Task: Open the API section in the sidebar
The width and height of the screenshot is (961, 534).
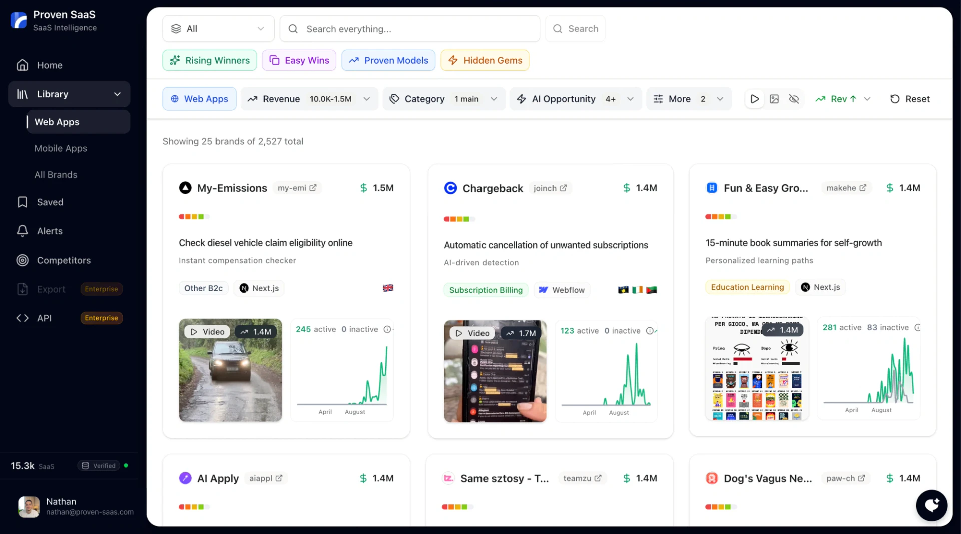Action: click(44, 318)
